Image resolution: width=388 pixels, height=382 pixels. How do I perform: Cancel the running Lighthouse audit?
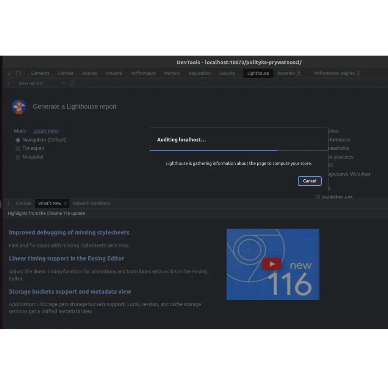(x=310, y=181)
